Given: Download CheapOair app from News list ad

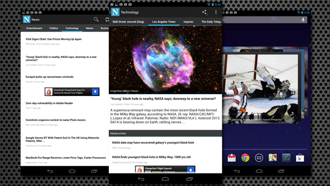Looking at the screenshot, I should point(95,92).
